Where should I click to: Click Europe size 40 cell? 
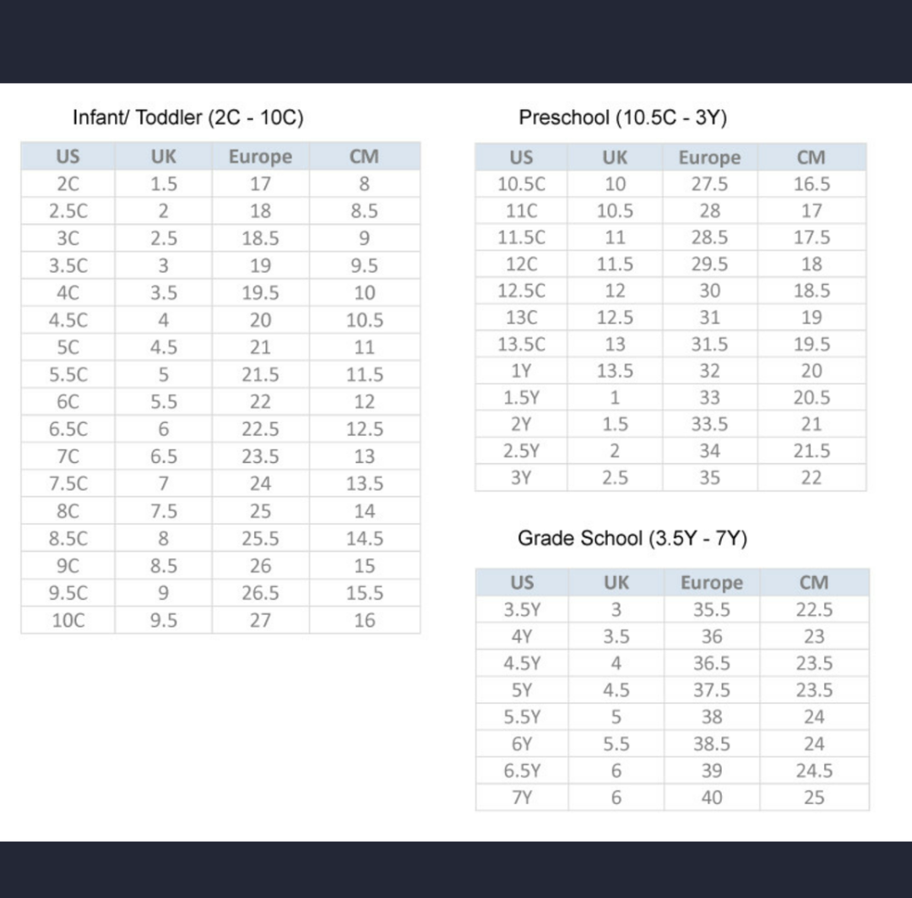click(711, 797)
